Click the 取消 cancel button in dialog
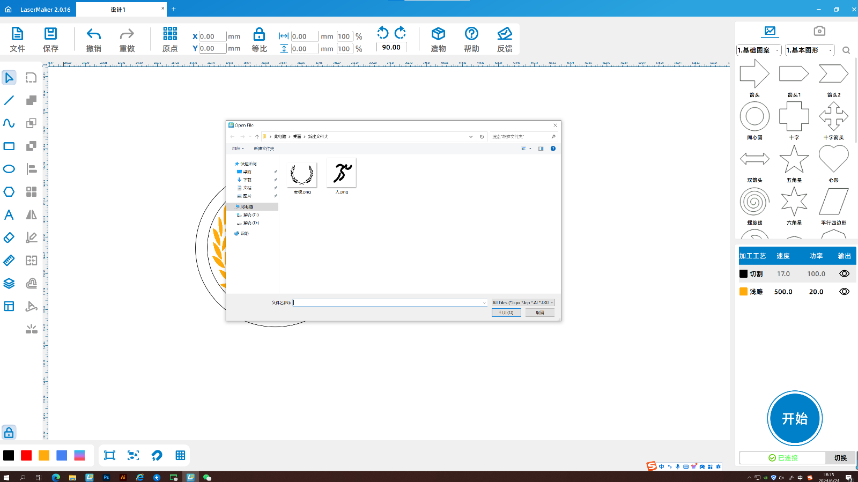 539,313
